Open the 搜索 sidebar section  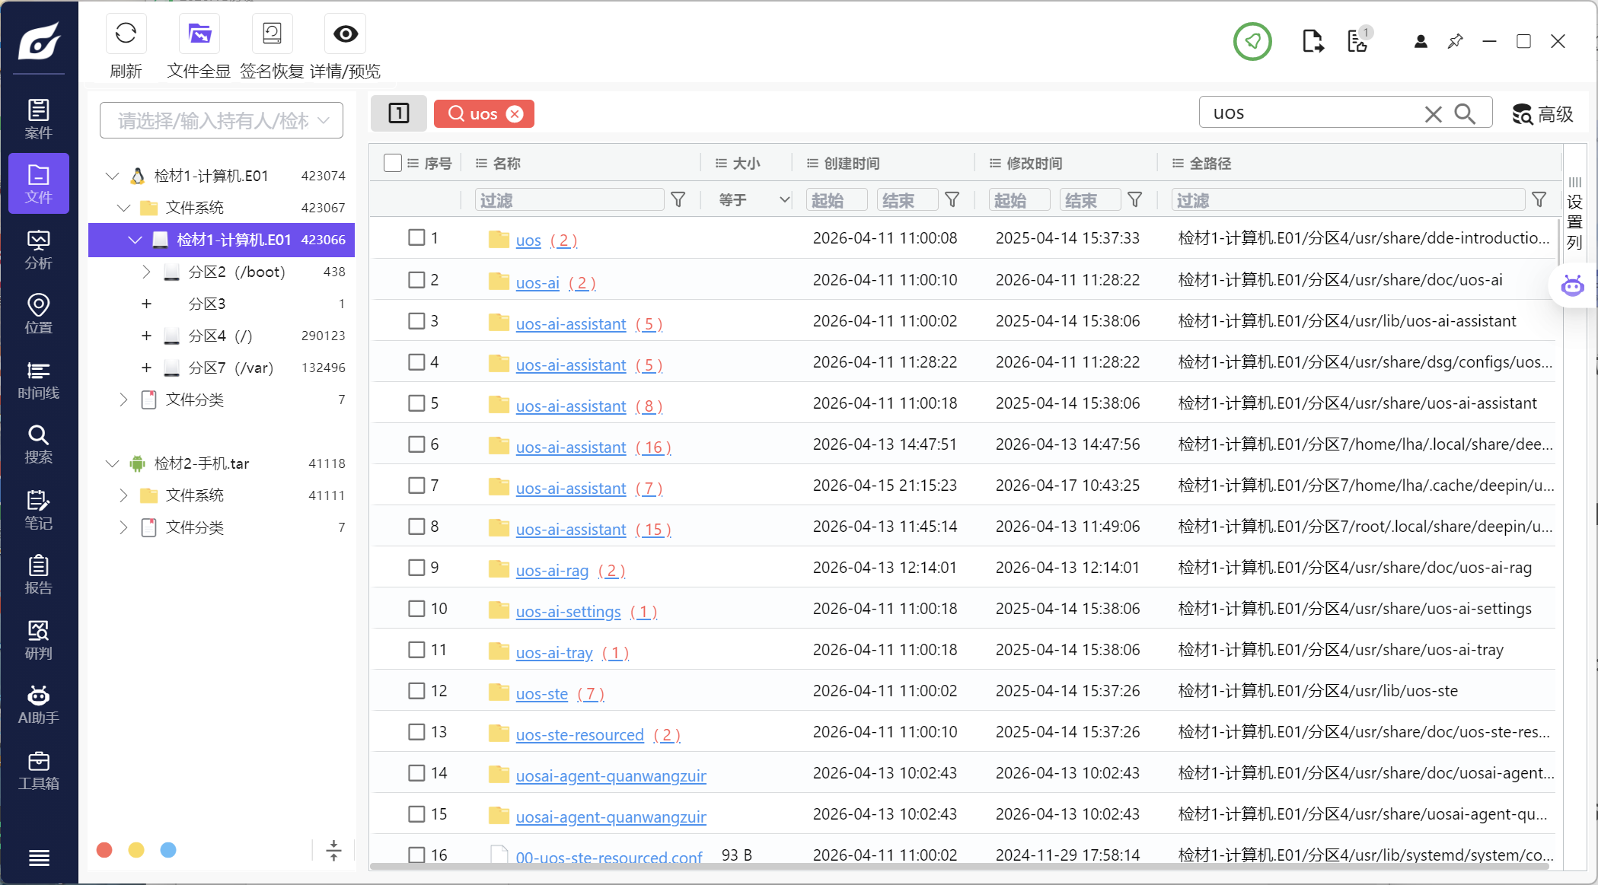[39, 444]
